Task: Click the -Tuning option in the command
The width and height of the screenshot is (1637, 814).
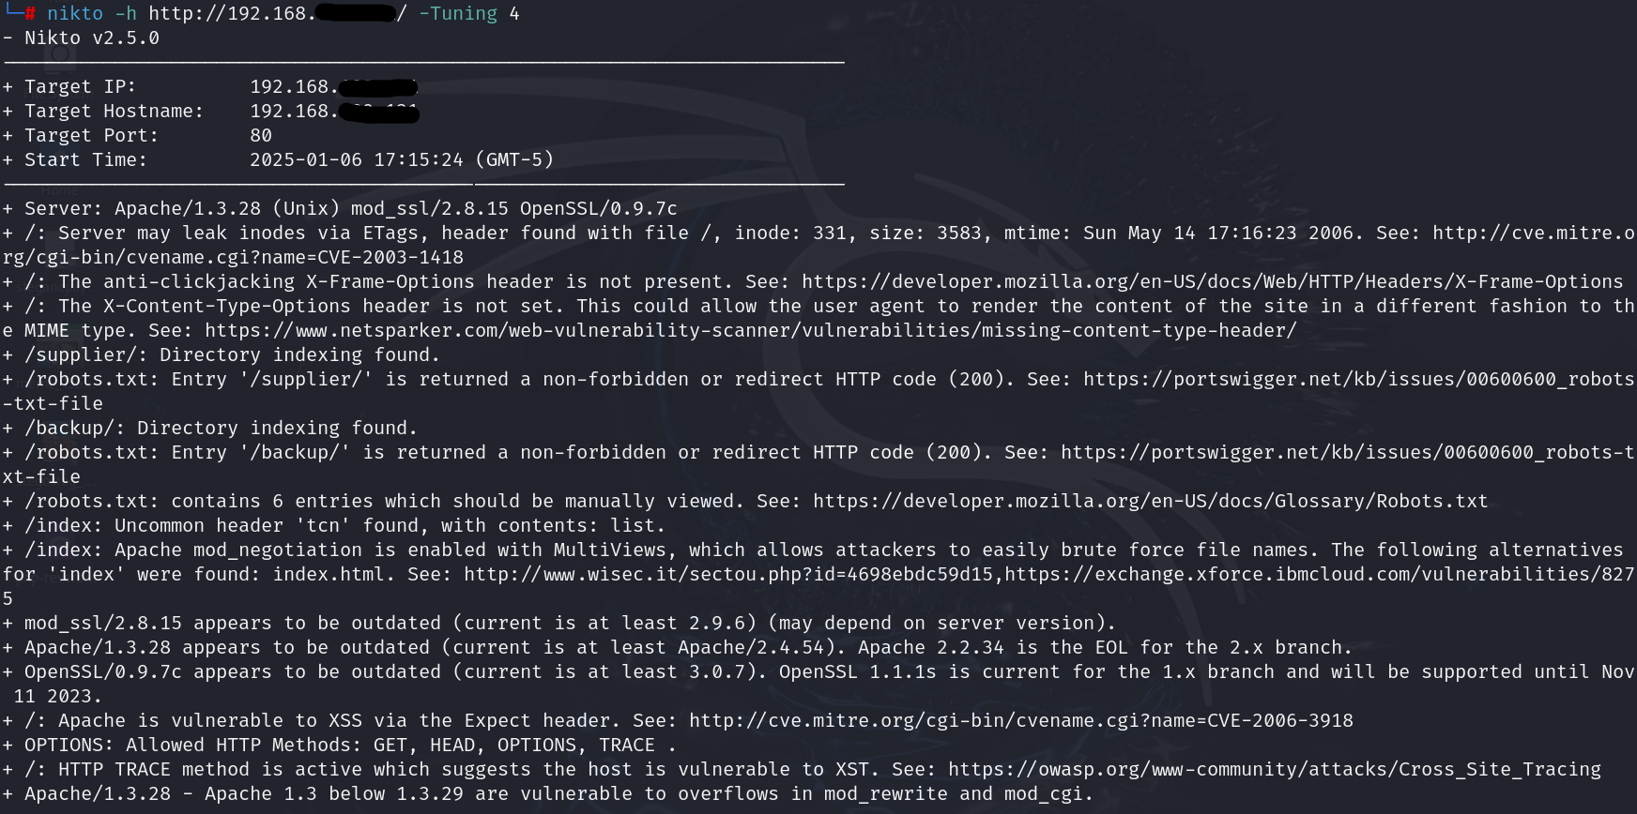Action: tap(458, 14)
